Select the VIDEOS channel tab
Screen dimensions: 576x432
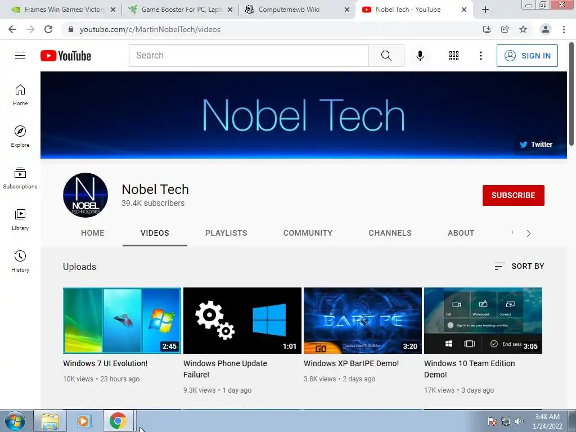pyautogui.click(x=155, y=233)
